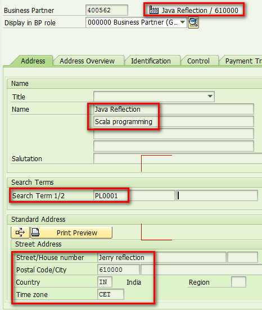Click the address arrow icon beside Print Preview
The image size is (262, 310).
point(20,233)
